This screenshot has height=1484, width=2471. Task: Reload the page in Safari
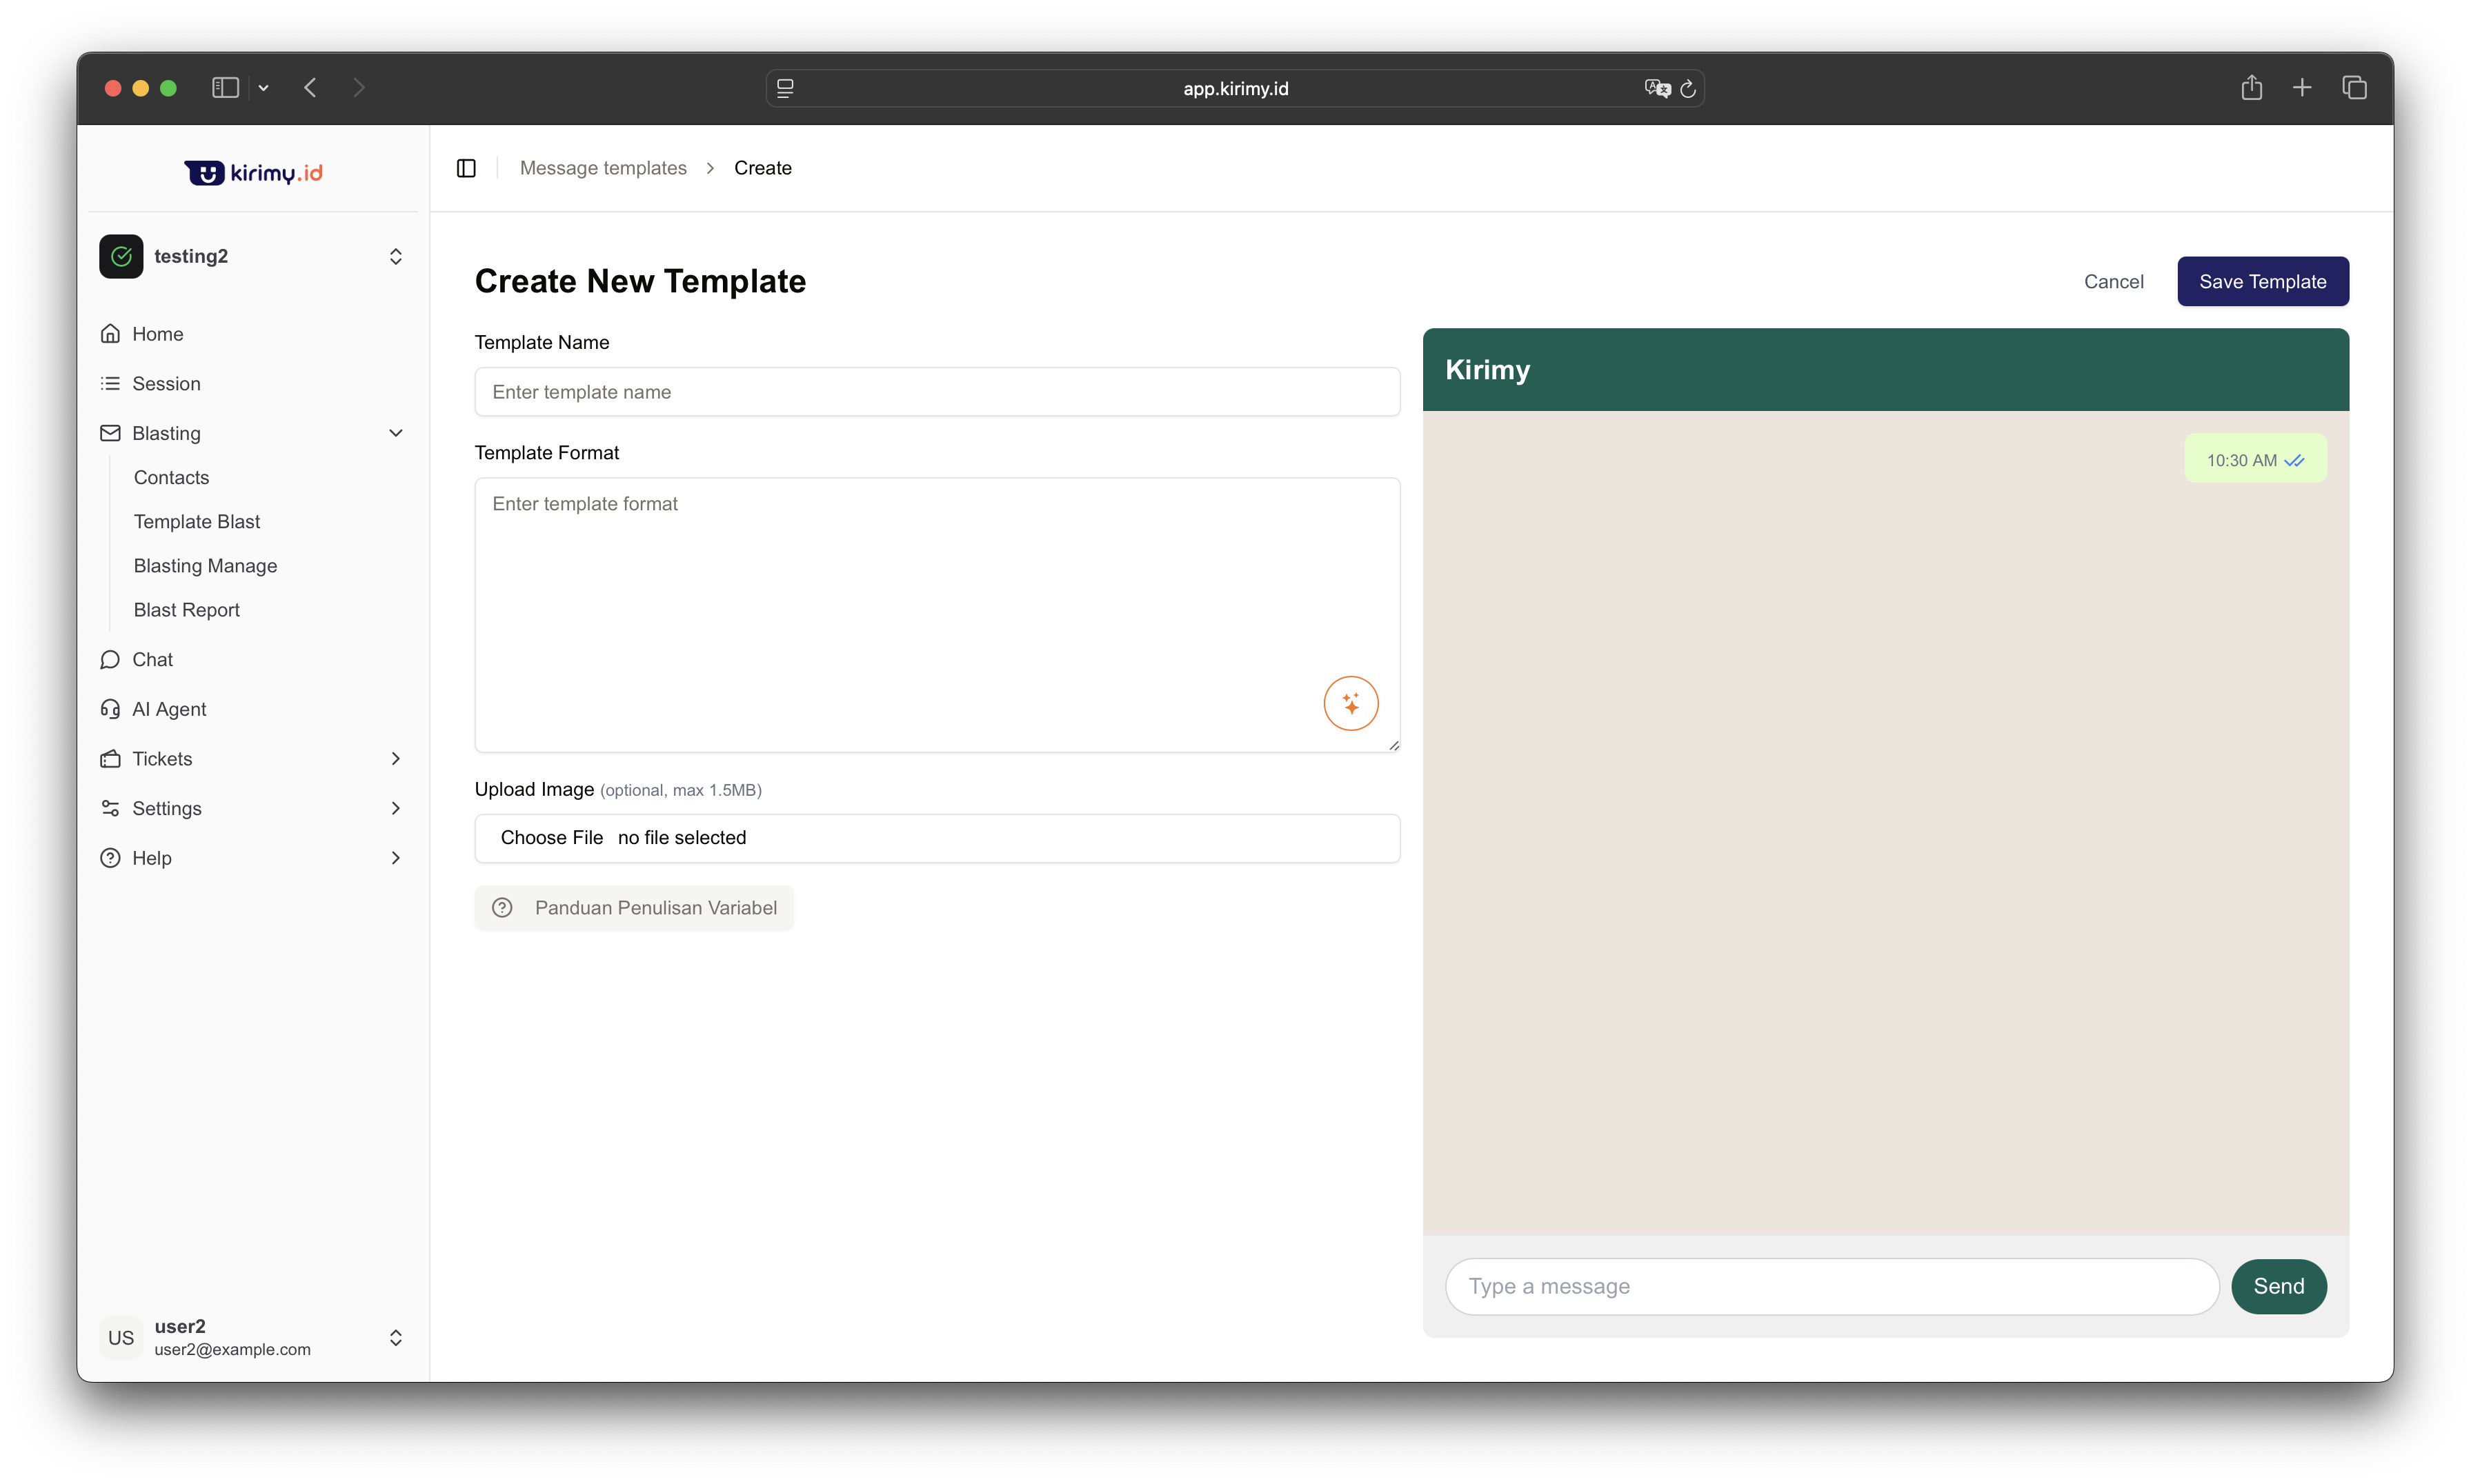coord(1689,88)
